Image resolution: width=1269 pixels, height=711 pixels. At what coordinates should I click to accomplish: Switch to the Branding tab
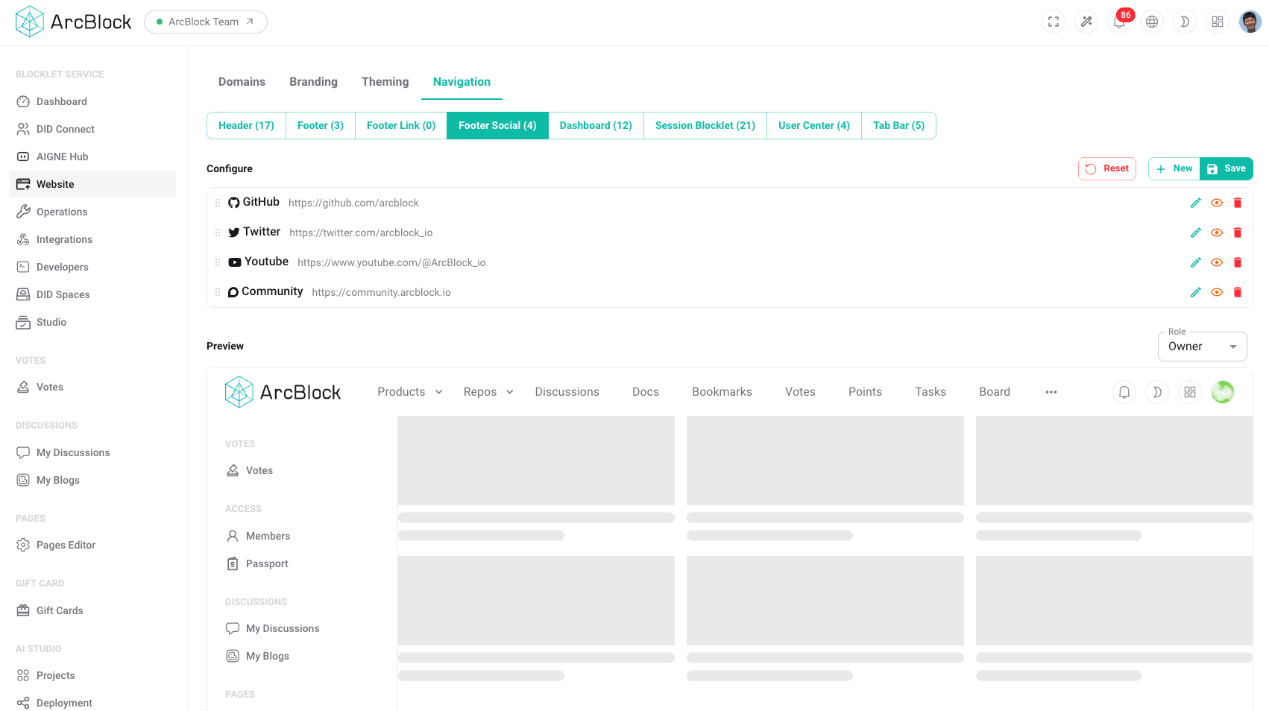[x=313, y=82]
